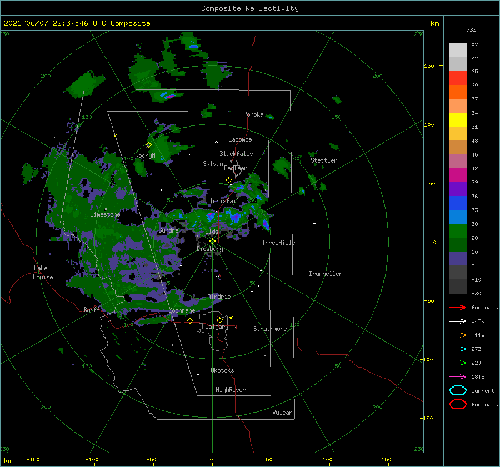Click the Innisfail label
Viewport: 500px width, 467px height.
[x=224, y=201]
